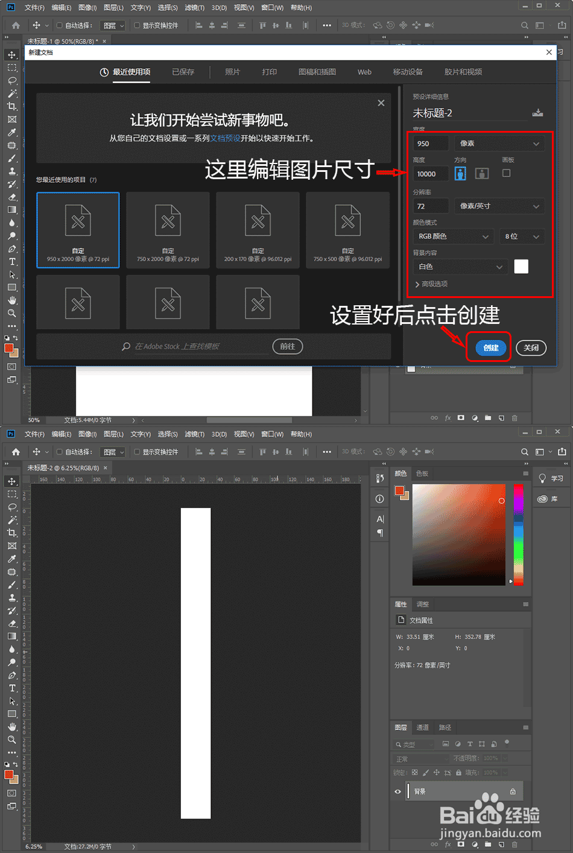Hide the 背景 layer with the eye icon
This screenshot has height=853, width=573.
[x=397, y=791]
